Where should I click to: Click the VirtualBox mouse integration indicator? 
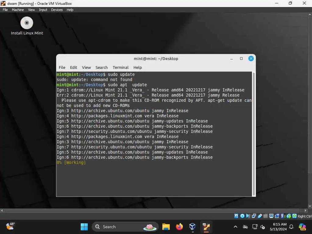point(289,216)
